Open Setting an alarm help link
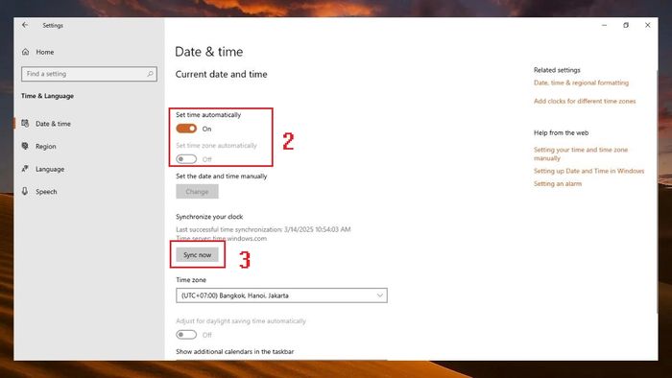The image size is (672, 378). pos(558,183)
